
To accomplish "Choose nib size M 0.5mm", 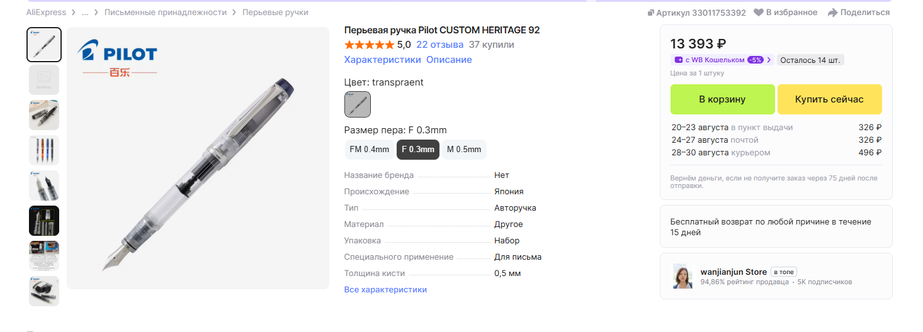I will click(464, 150).
